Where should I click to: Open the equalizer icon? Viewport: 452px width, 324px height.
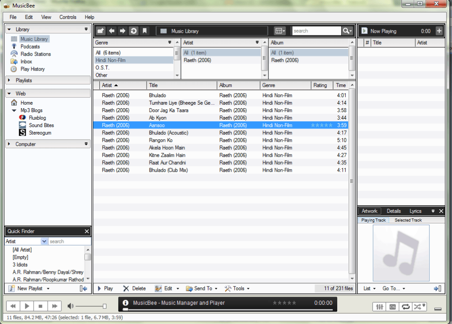[x=379, y=307]
